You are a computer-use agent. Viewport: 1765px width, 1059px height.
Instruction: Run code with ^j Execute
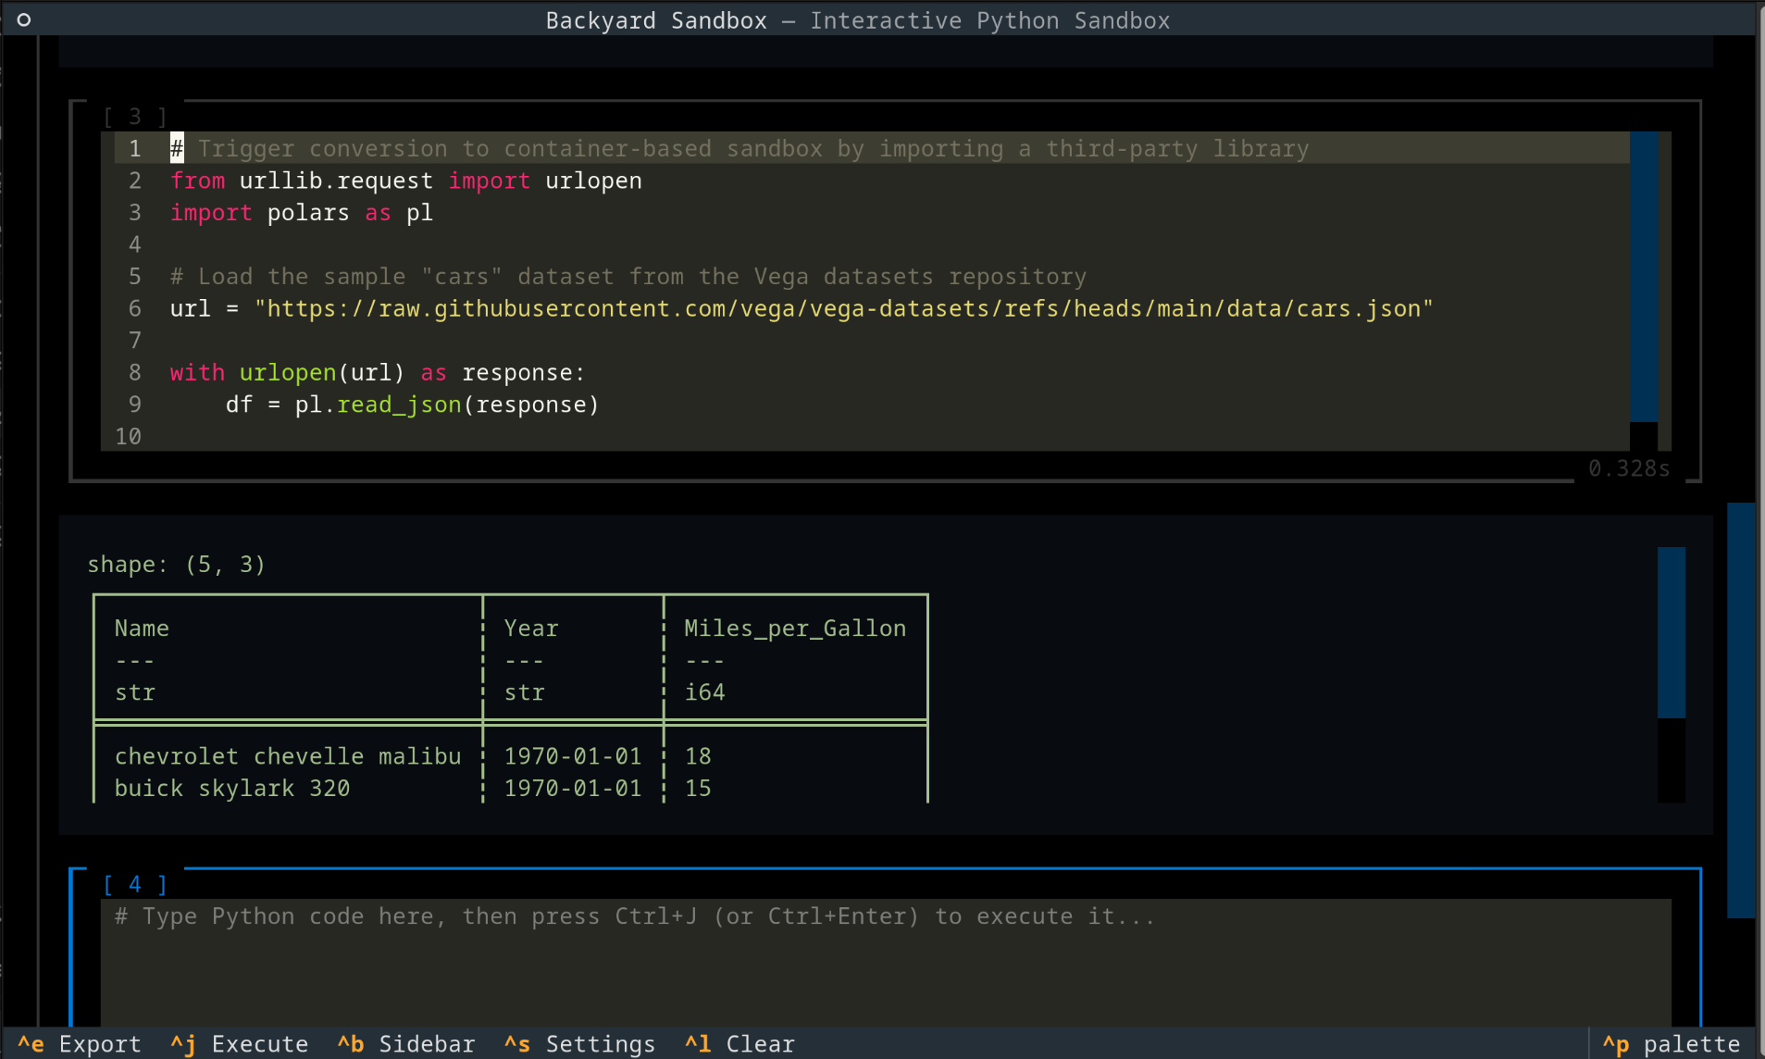[239, 1044]
